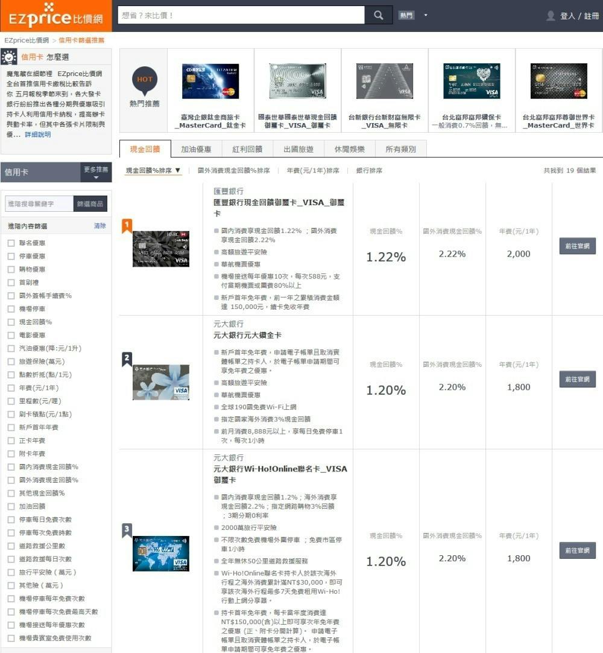Click the HOT 熱門推薦 badge
The width and height of the screenshot is (603, 653).
[144, 87]
